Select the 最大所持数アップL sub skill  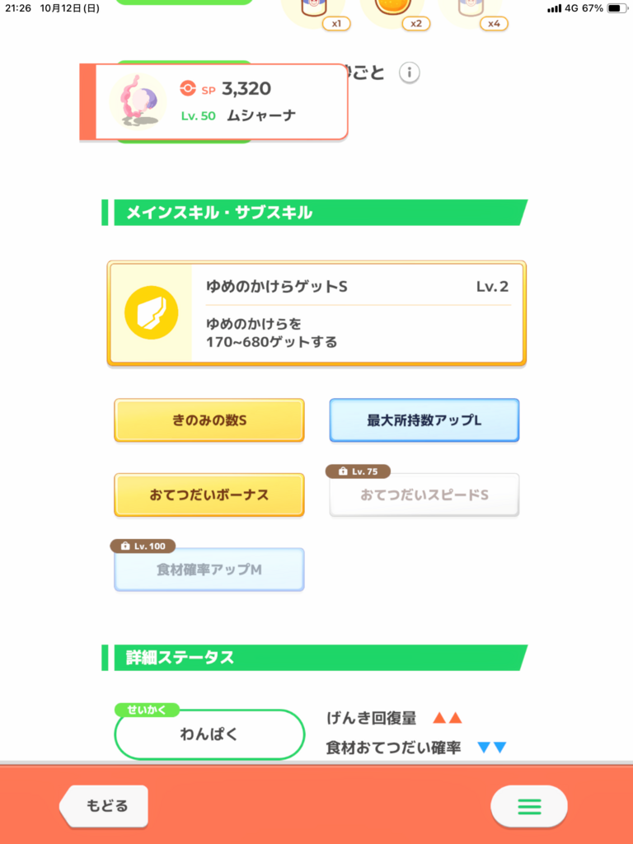tap(424, 420)
